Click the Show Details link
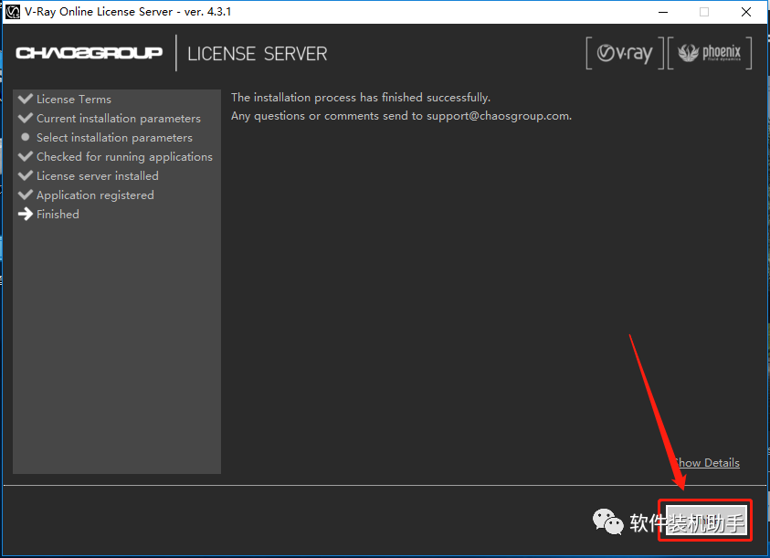770x558 pixels. (x=706, y=463)
